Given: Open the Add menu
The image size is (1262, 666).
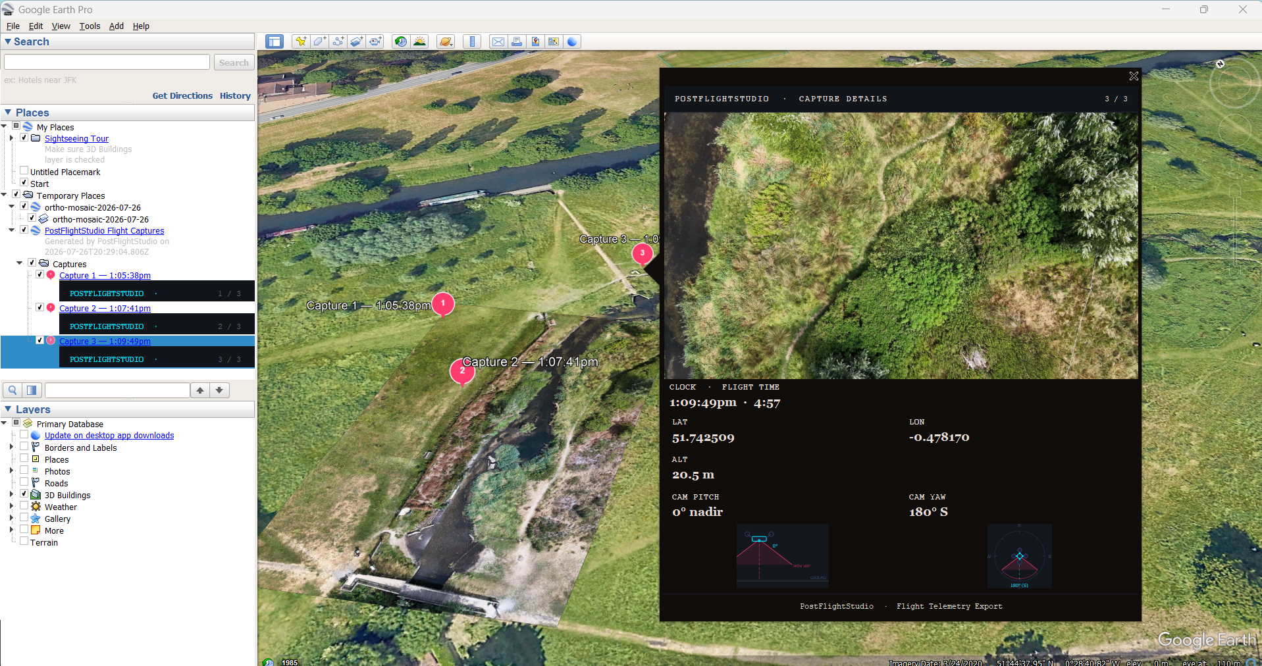Looking at the screenshot, I should (x=116, y=26).
